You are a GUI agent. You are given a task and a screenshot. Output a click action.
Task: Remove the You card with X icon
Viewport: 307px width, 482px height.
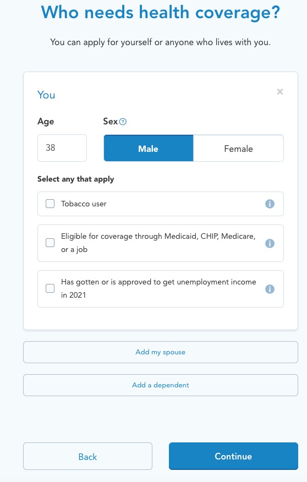coord(279,91)
